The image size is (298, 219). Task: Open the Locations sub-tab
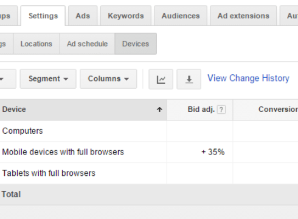[x=36, y=44]
